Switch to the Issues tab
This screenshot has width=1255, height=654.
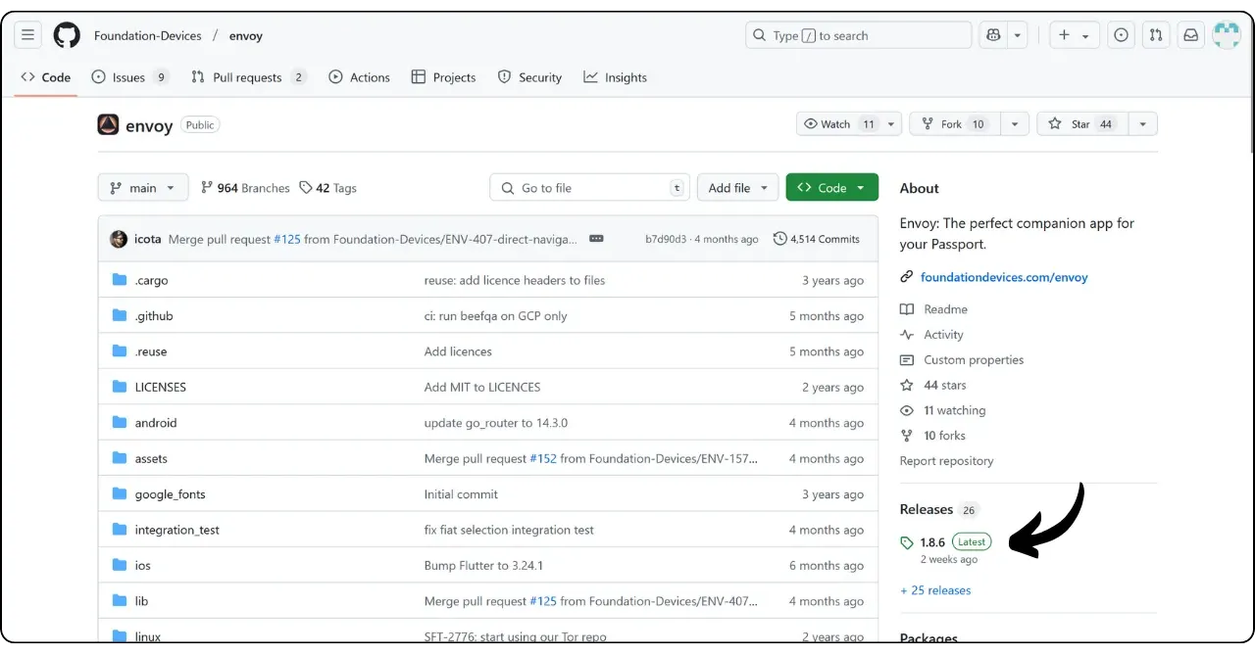click(x=128, y=77)
